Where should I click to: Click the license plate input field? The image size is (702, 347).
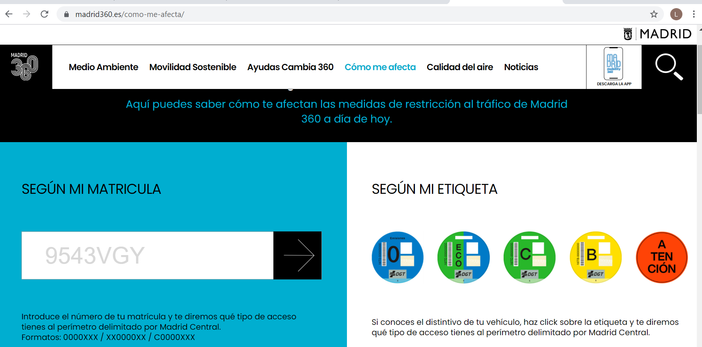pyautogui.click(x=147, y=255)
